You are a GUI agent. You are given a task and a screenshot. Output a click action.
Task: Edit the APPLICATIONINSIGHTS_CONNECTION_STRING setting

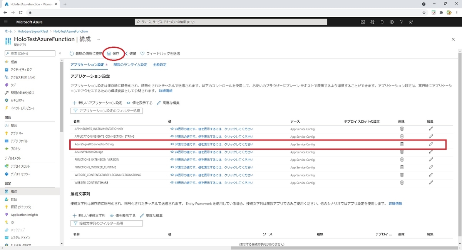(x=431, y=136)
